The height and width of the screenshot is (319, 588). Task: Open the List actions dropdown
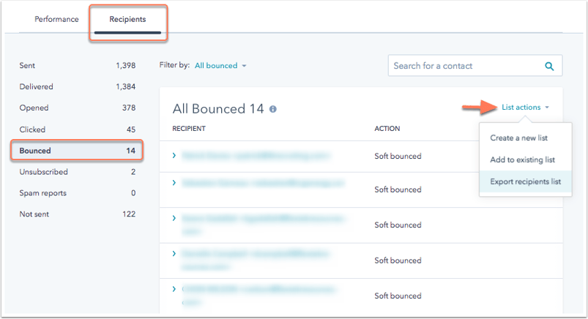click(525, 108)
